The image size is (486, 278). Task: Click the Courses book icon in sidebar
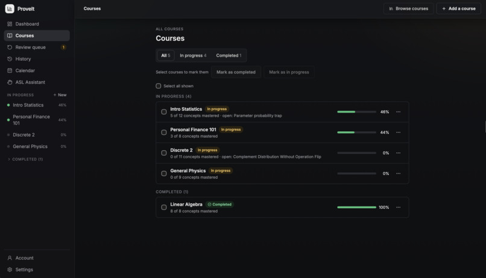[10, 36]
